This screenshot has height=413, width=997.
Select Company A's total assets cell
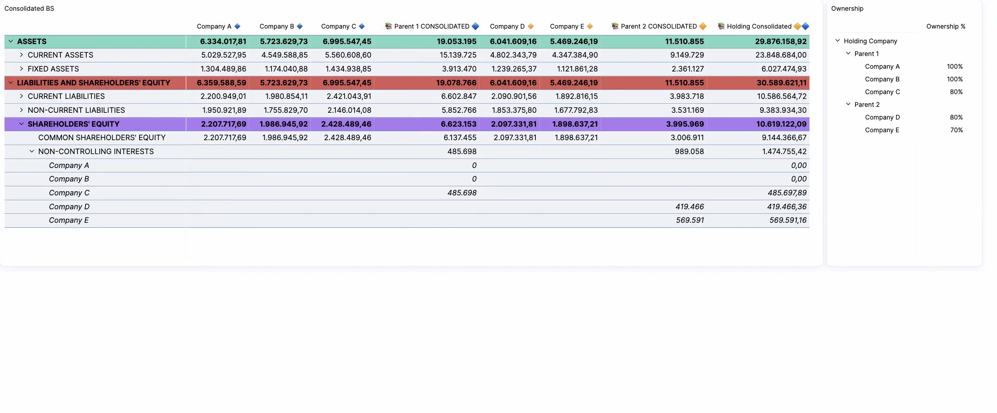(x=223, y=41)
